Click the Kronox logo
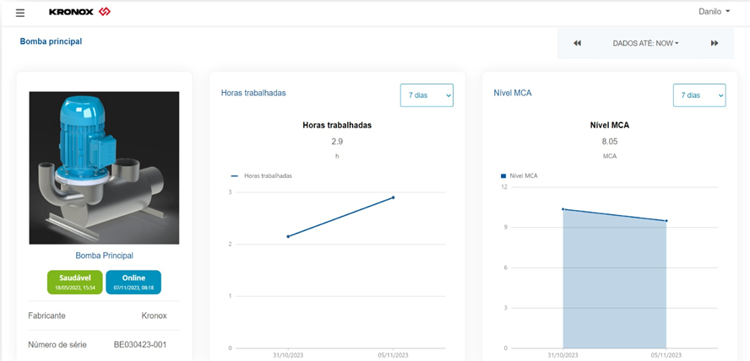The image size is (750, 361). click(79, 13)
